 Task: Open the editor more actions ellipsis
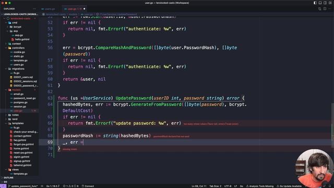click(330, 9)
